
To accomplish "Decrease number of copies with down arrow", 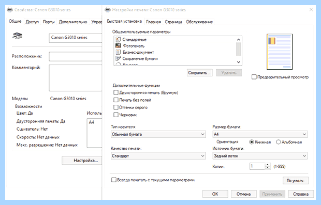I will (x=268, y=168).
